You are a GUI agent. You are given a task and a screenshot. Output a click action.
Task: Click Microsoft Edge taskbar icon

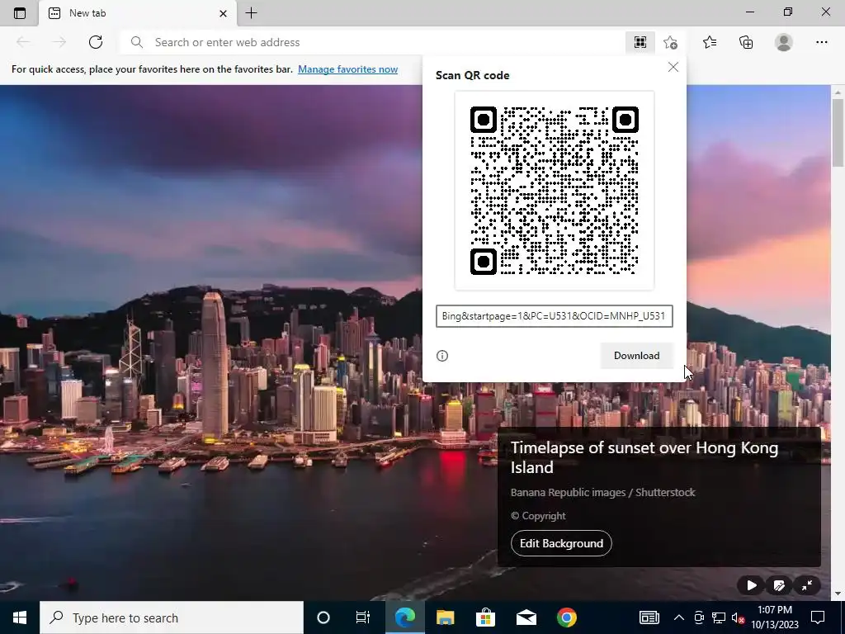(x=404, y=617)
